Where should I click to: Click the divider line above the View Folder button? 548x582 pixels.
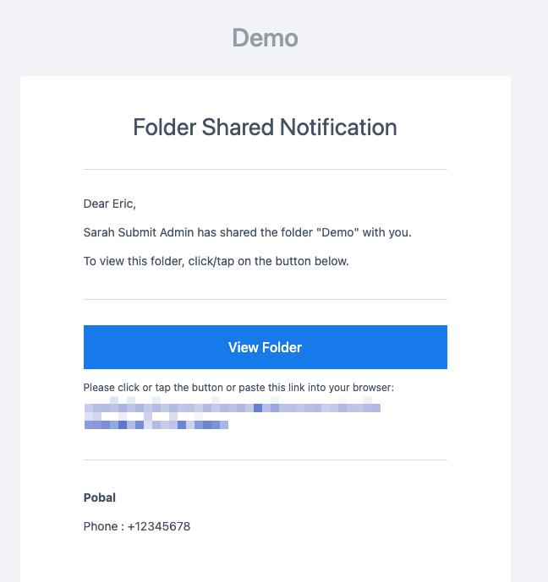point(265,299)
